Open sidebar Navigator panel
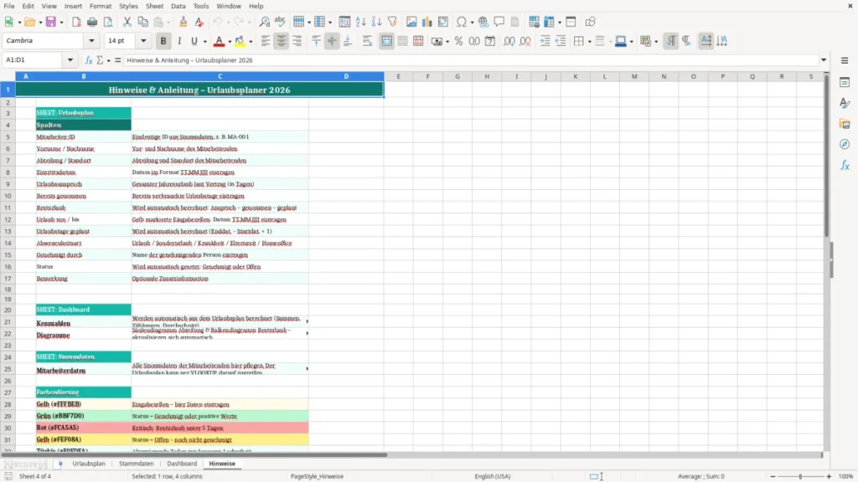Screen dimensions: 858x482 [x=845, y=145]
